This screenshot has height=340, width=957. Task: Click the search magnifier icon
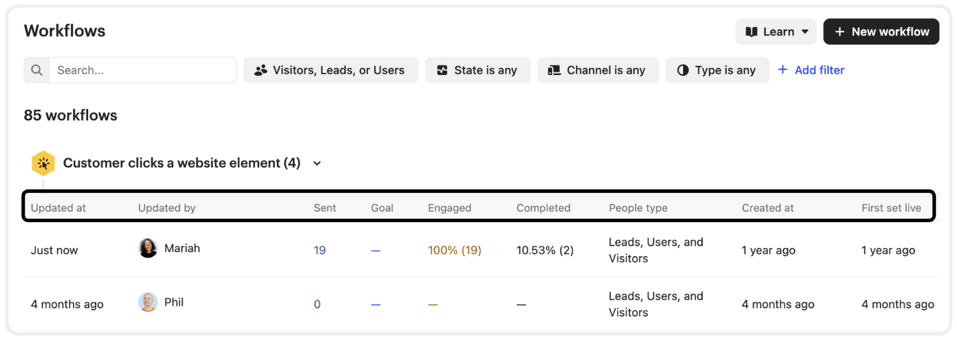pos(36,70)
